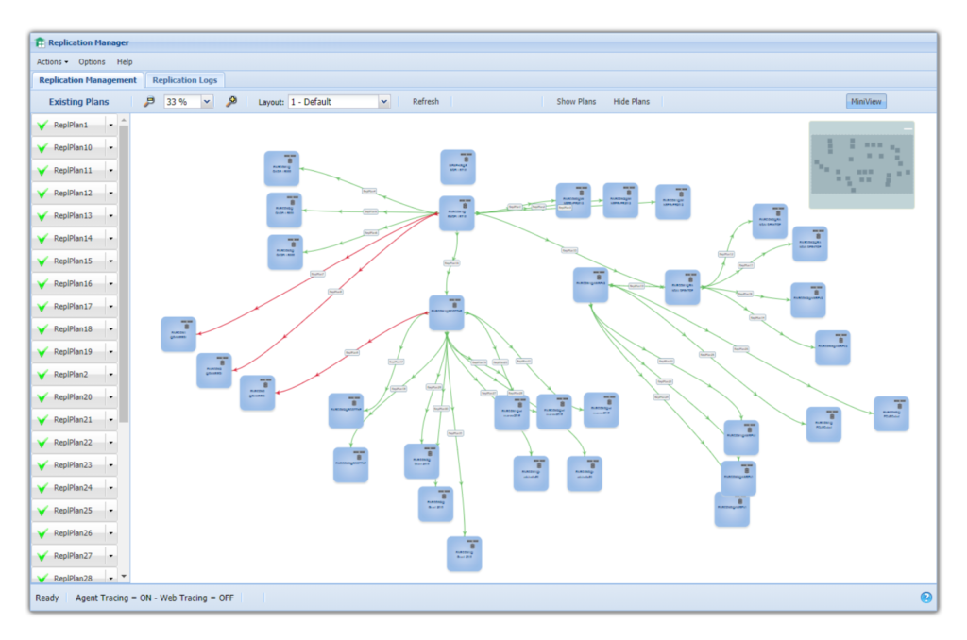
Task: Click the green checkmark icon for ReplPlan1
Action: 42,126
